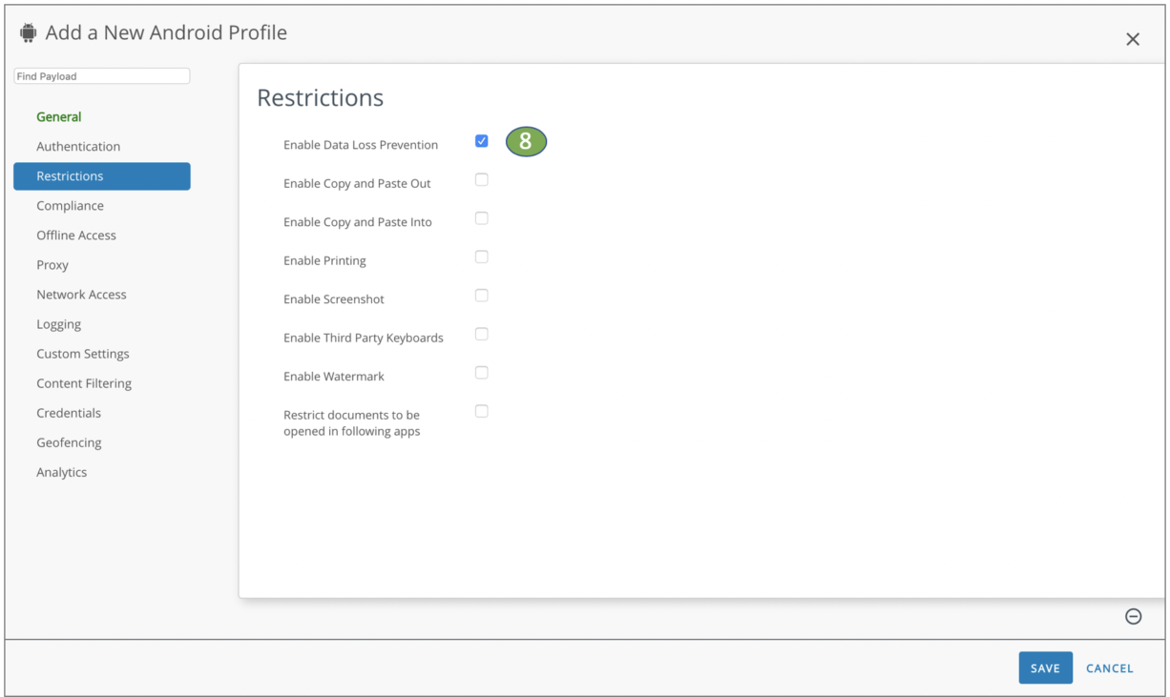
Task: Enable restricting documents to following apps
Action: 482,411
